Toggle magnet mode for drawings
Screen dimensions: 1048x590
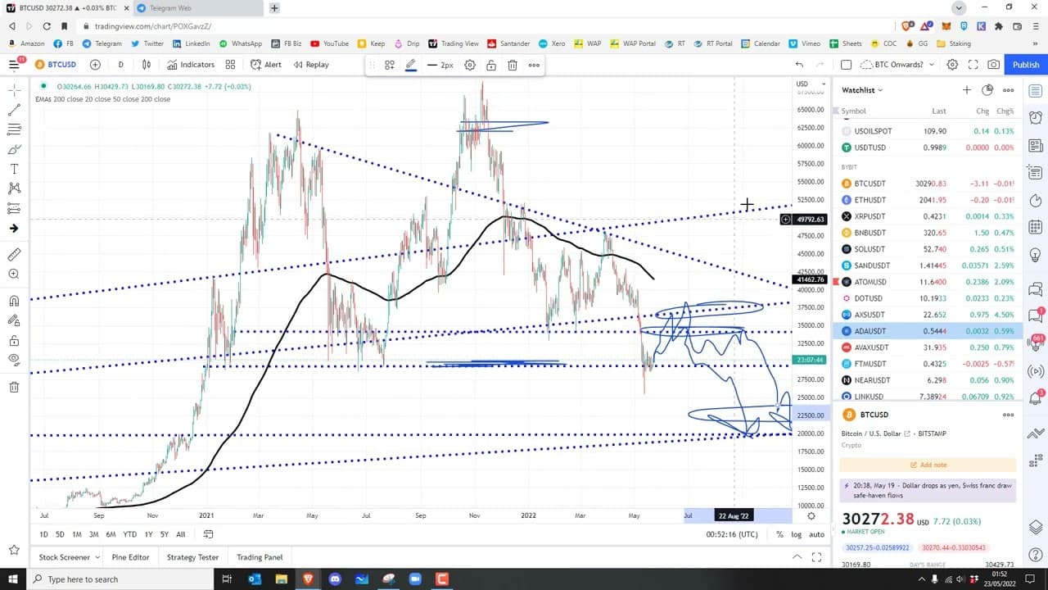pos(14,301)
